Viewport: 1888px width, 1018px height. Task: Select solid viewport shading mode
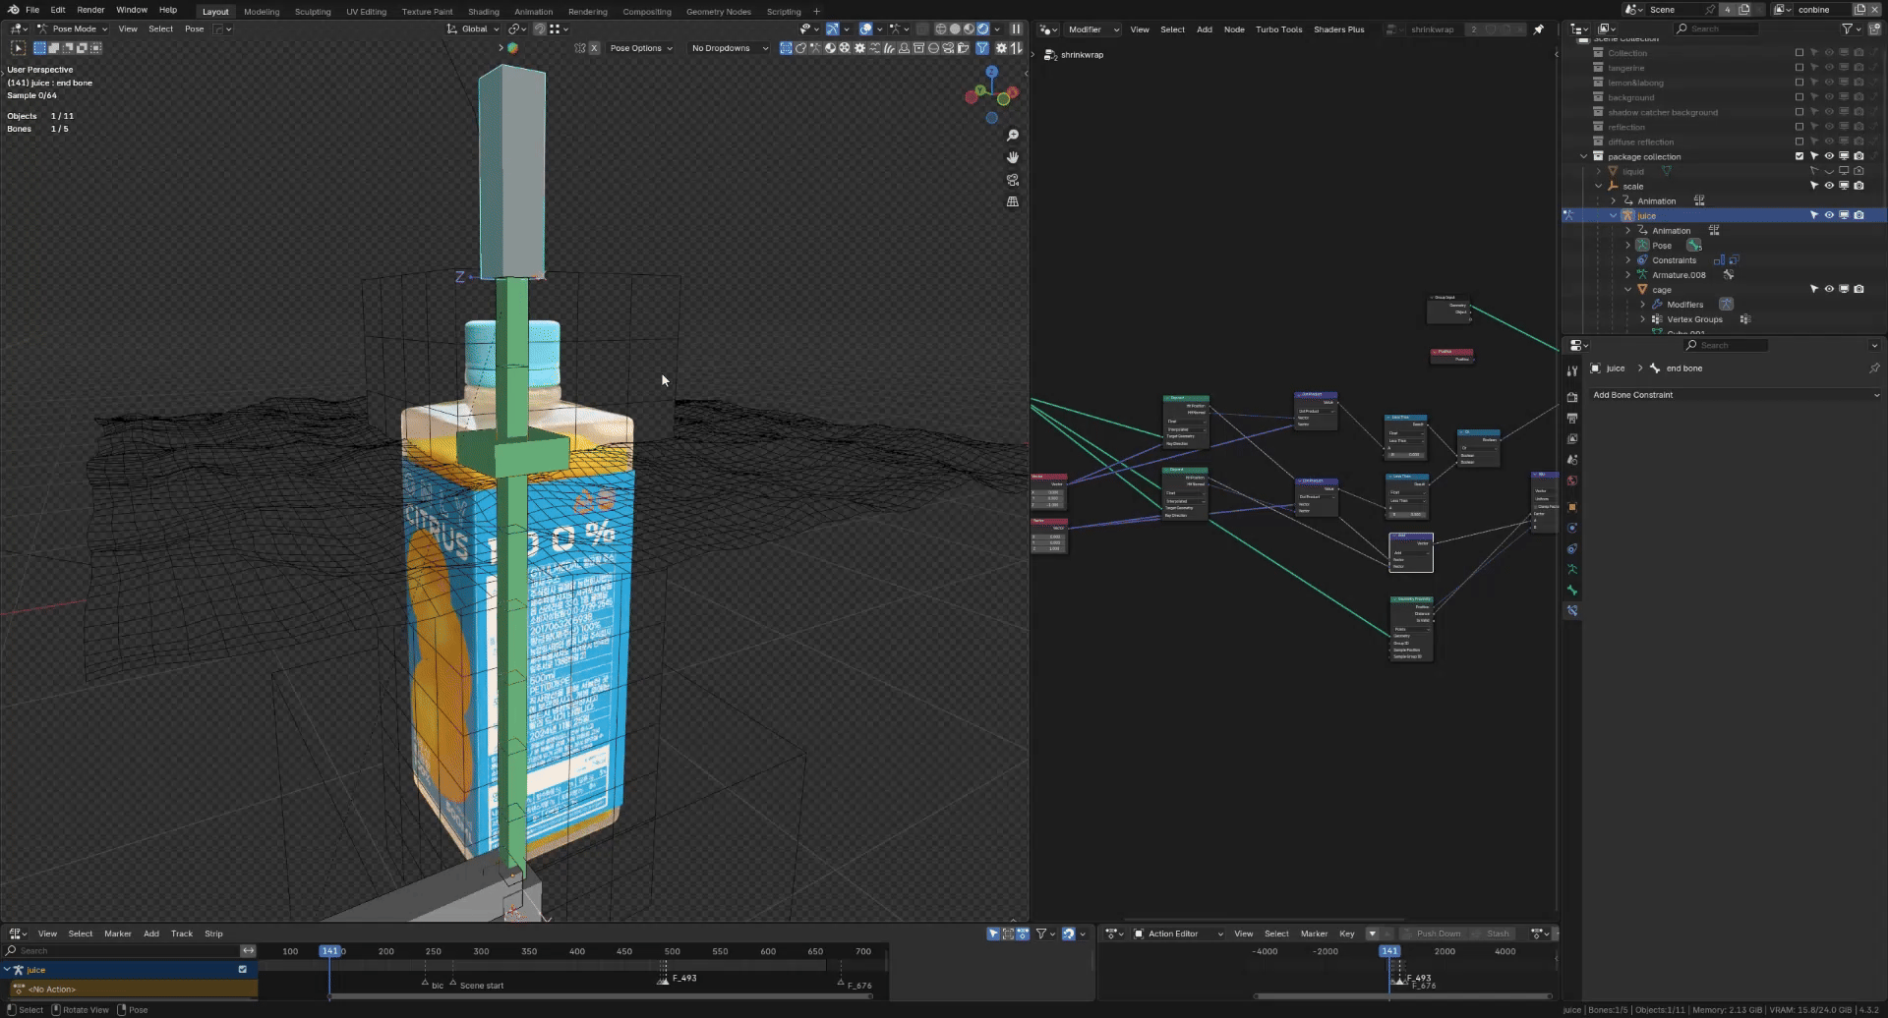955,28
